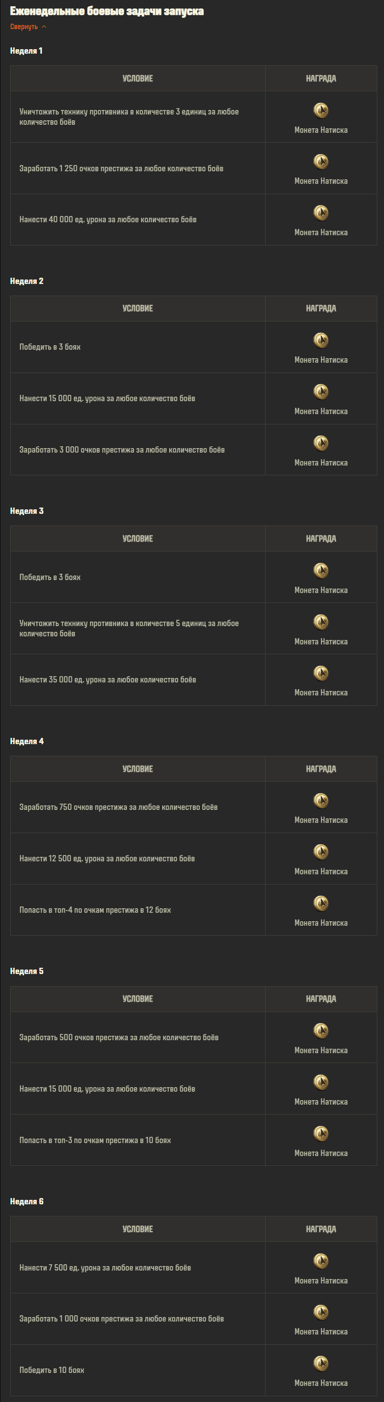
Task: Click coin icon for top-3 in 10 battles task
Action: click(321, 1133)
